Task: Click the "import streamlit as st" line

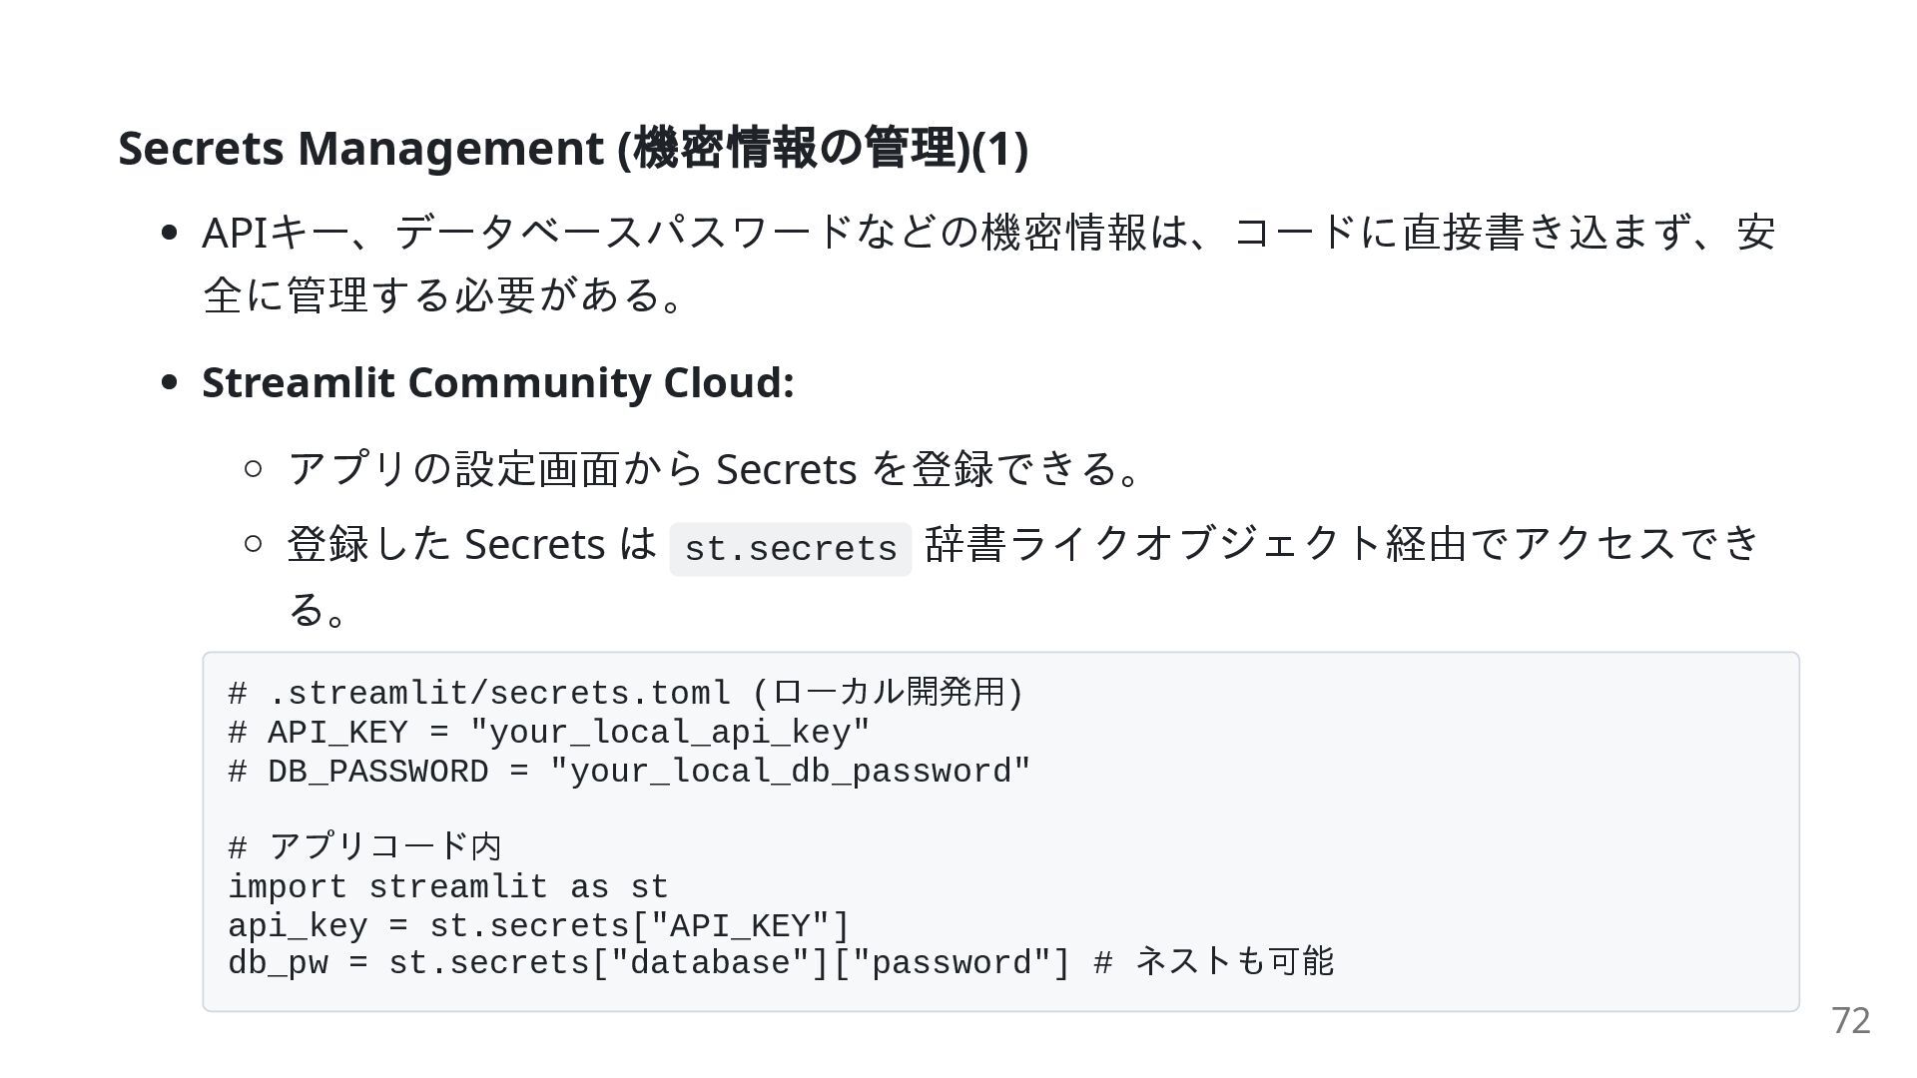Action: click(447, 887)
